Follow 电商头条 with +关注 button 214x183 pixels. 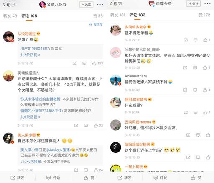[x=194, y=4]
